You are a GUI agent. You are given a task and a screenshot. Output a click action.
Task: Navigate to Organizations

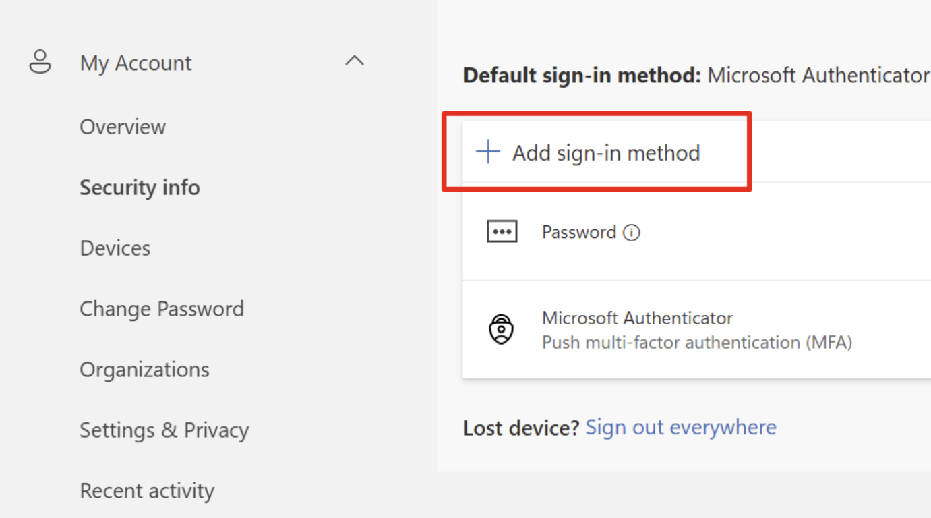[x=144, y=370]
